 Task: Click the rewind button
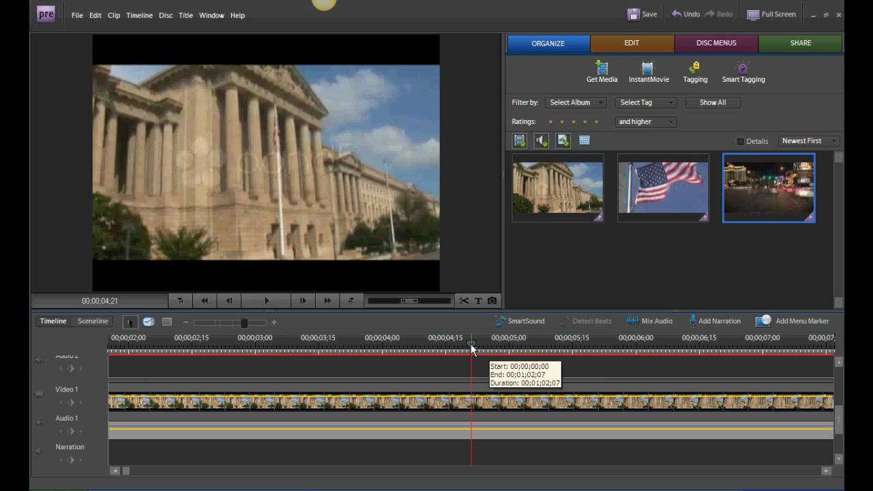click(x=205, y=301)
